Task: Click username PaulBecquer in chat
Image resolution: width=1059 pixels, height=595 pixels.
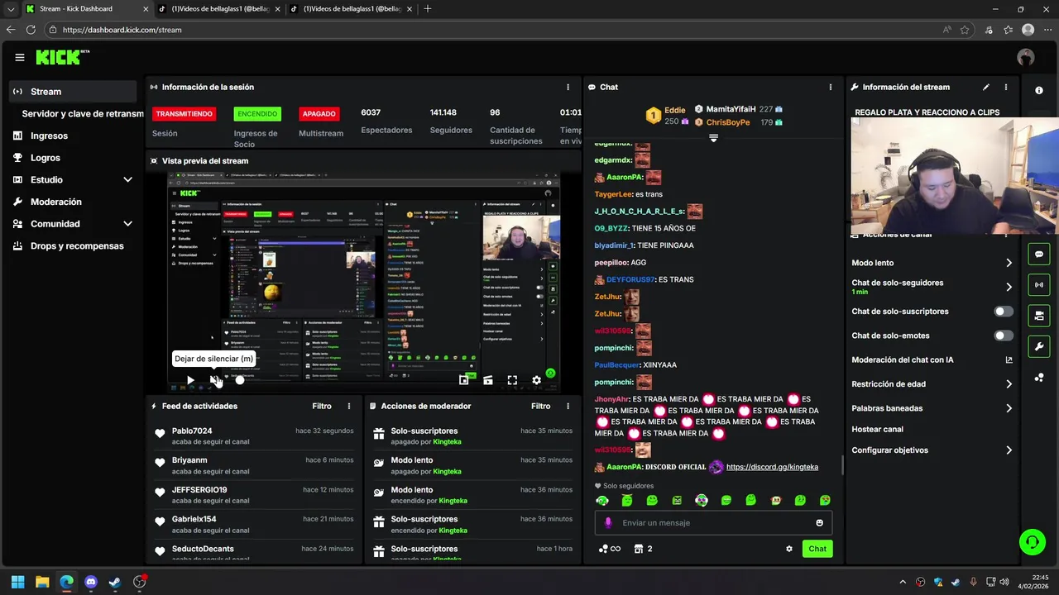Action: tap(616, 365)
